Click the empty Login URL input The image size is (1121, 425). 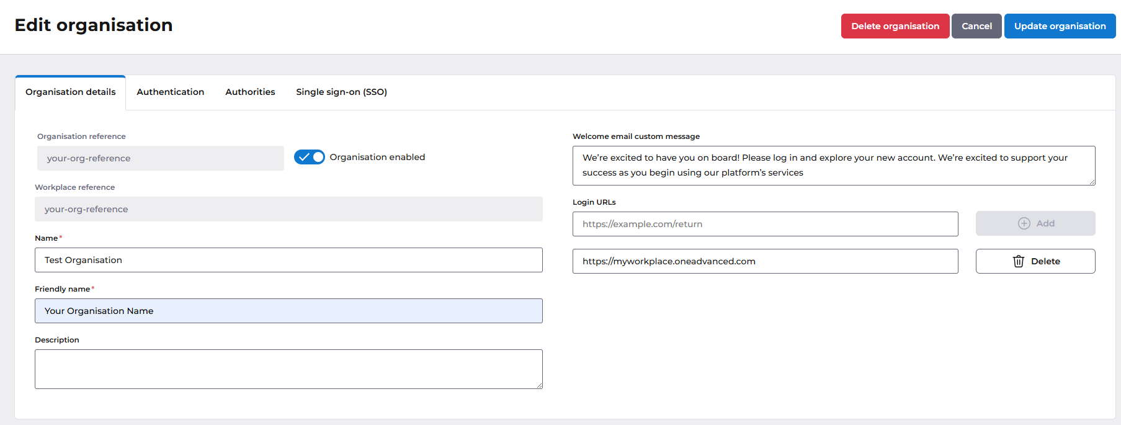765,224
